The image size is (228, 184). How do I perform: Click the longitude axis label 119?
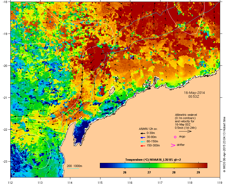pos(220,182)
